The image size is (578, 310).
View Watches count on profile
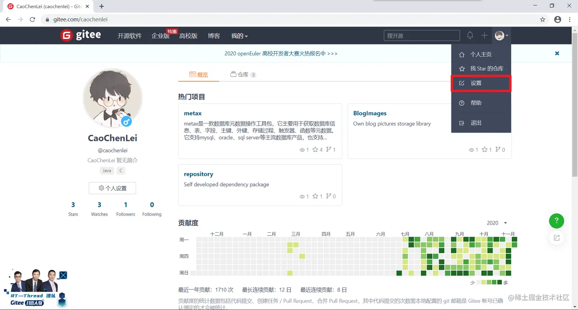coord(99,209)
